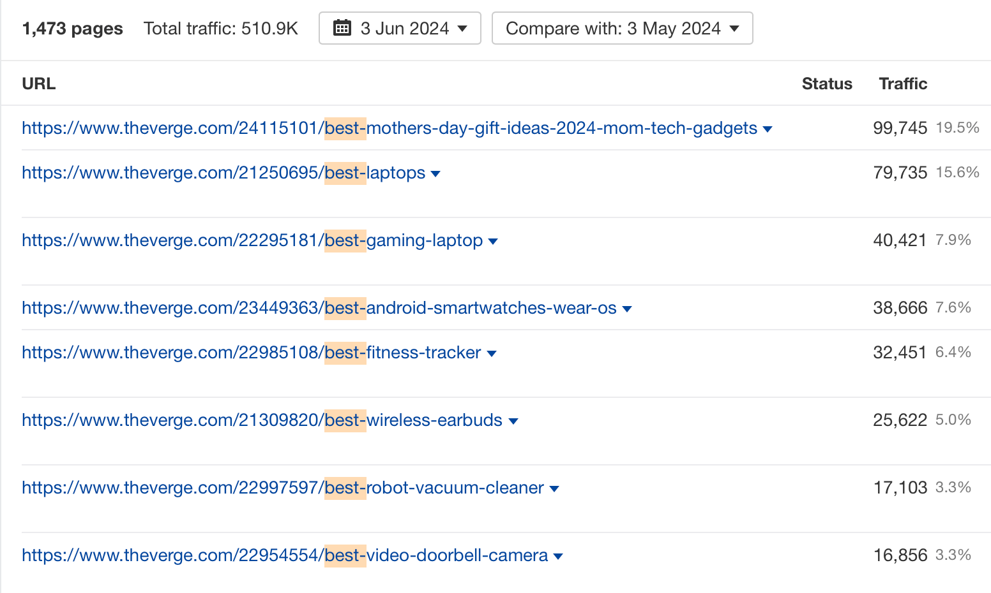This screenshot has height=593, width=991.
Task: Expand details for best-fitness-tracker
Action: tap(492, 353)
